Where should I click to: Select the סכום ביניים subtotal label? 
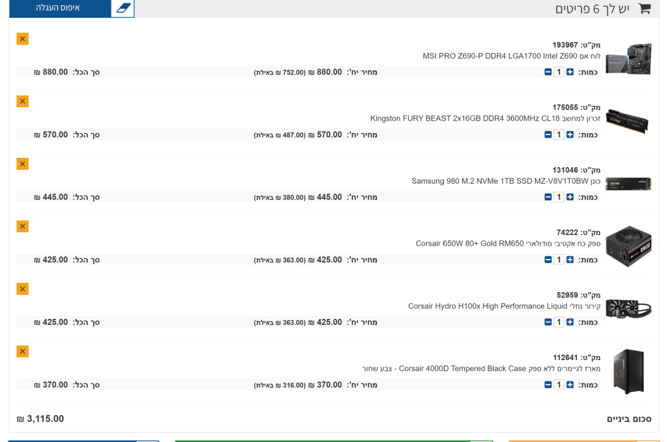[629, 419]
